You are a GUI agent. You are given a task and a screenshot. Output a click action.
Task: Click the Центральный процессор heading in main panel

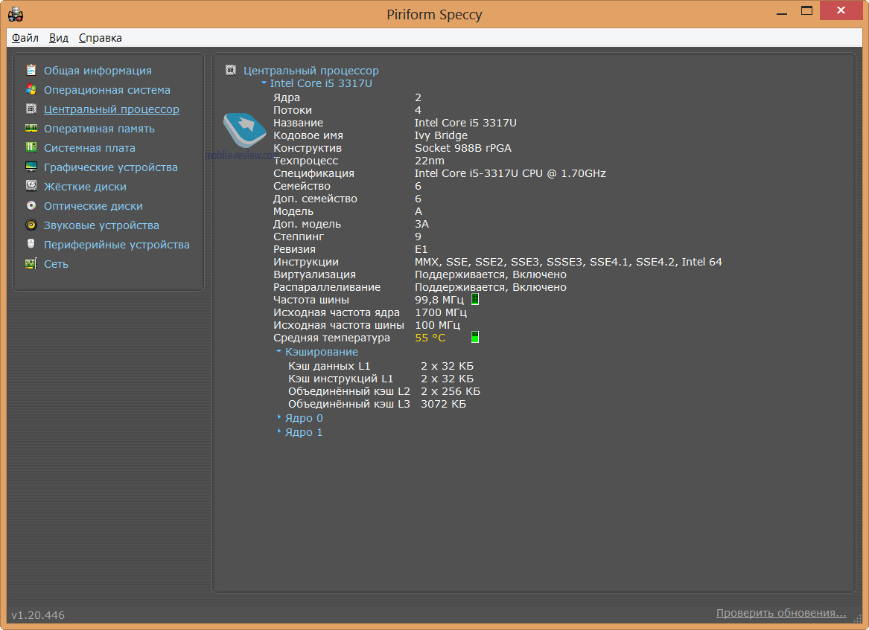(x=311, y=71)
